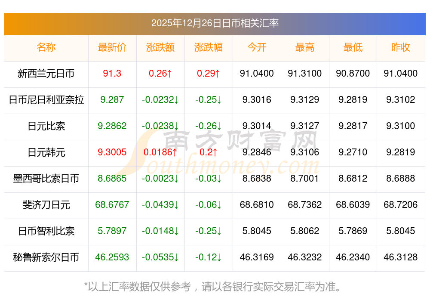Image resolution: width=430 pixels, height=300 pixels.
Task: Click opening value 8.6838
Action: coord(257,179)
